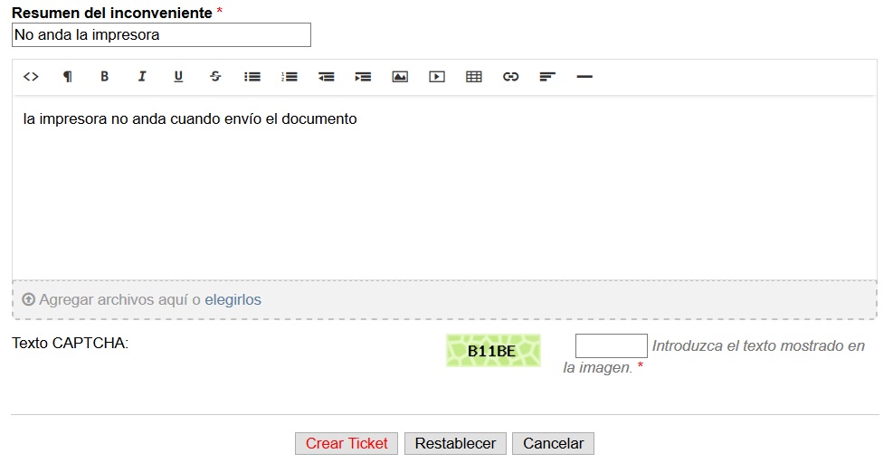The height and width of the screenshot is (463, 893).
Task: Open text alignment options
Action: tap(547, 77)
